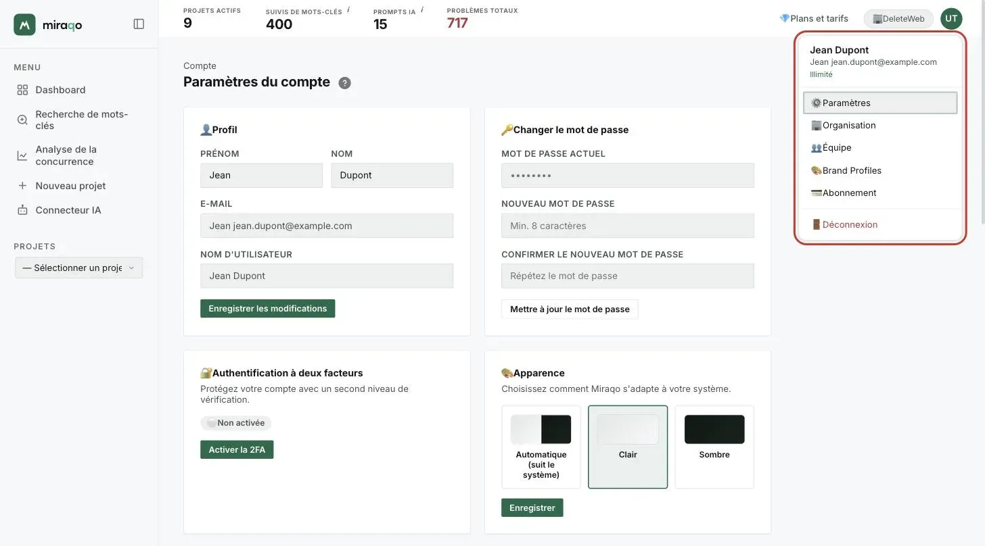Click the Miraqo logo icon
Screen dimensions: 985x546
24,24
